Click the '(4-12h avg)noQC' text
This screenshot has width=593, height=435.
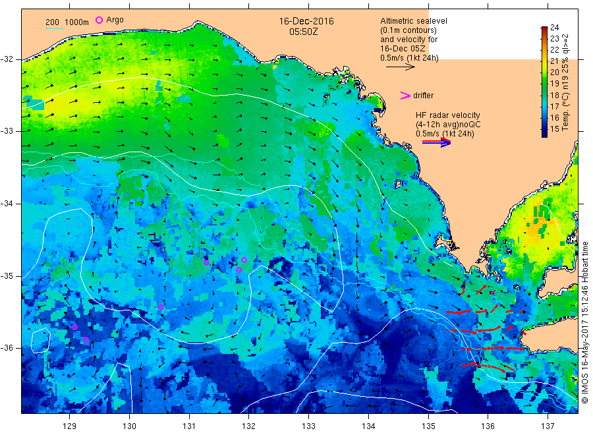pos(448,125)
